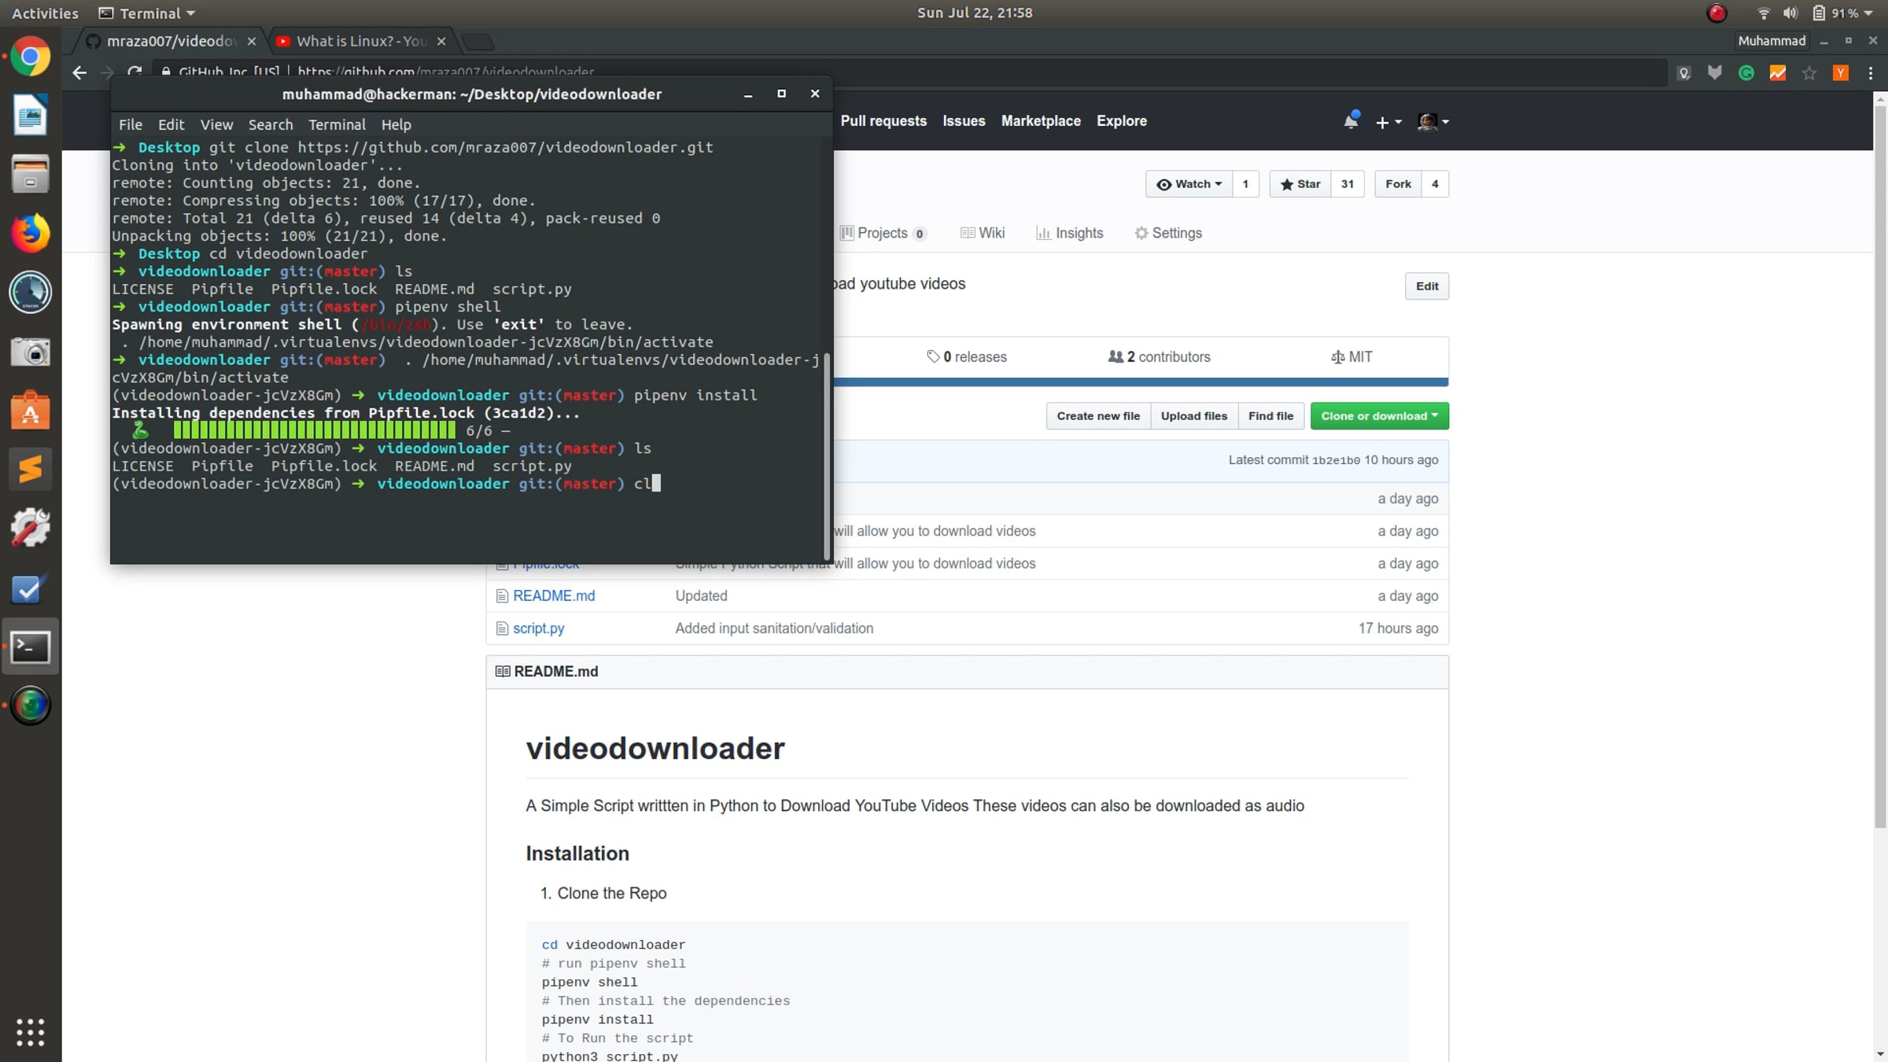Open the Terminal menu in terminal window

[x=337, y=124]
